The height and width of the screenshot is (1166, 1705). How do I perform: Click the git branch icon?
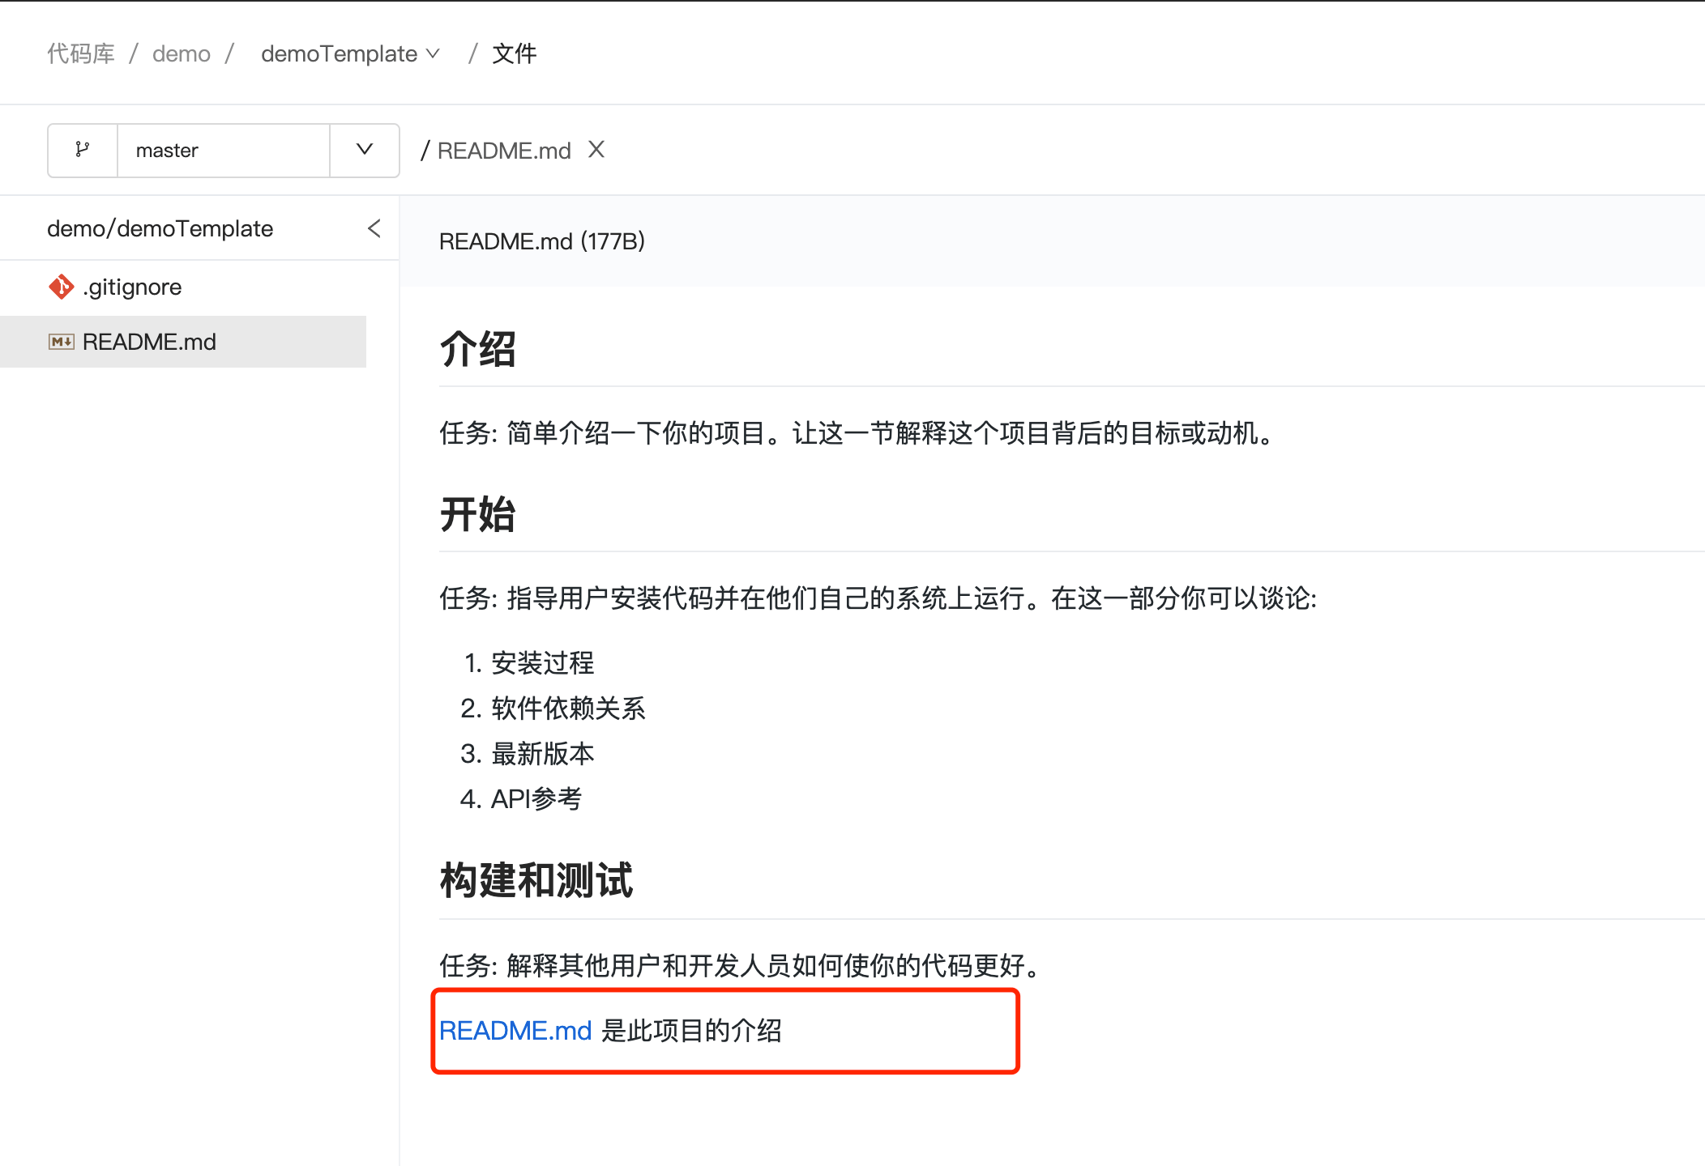tap(82, 150)
